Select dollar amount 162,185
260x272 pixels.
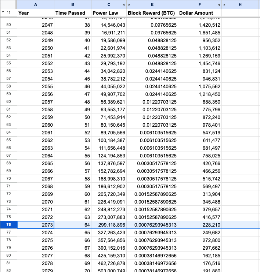[200, 256]
